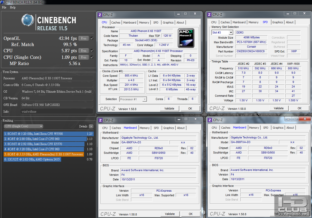Click Validate in the SPD window
The height and width of the screenshot is (218, 312).
pos(279,108)
